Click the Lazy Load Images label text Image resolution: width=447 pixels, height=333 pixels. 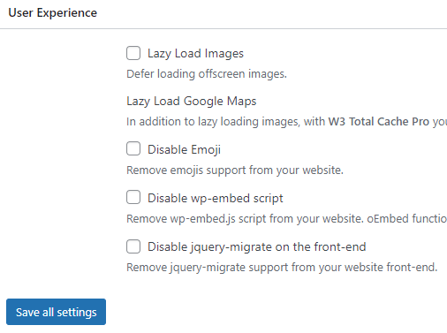[195, 54]
